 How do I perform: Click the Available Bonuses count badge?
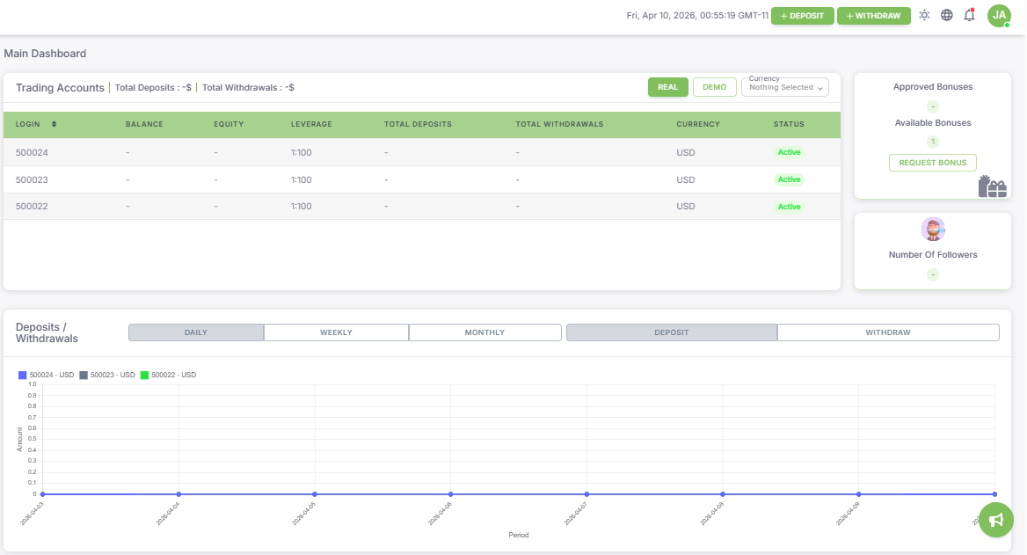pos(933,142)
